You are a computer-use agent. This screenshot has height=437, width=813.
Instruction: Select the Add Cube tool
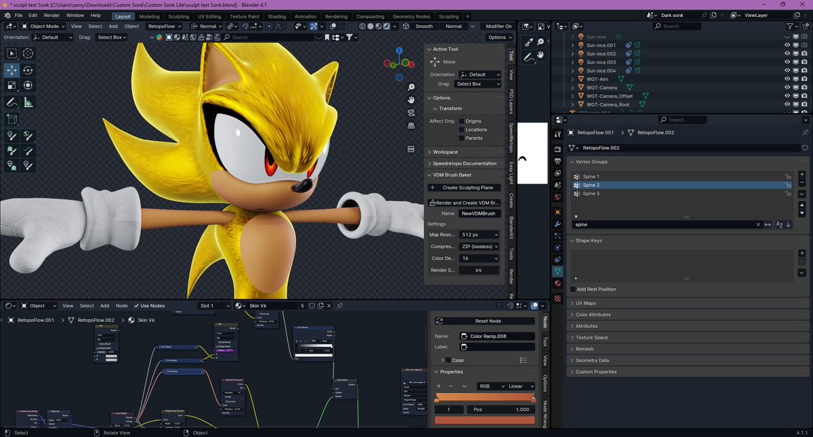[12, 119]
